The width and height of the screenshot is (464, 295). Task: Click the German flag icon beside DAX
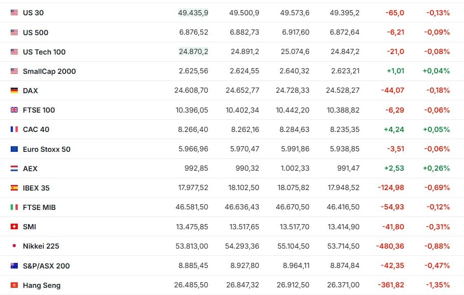[x=14, y=91]
